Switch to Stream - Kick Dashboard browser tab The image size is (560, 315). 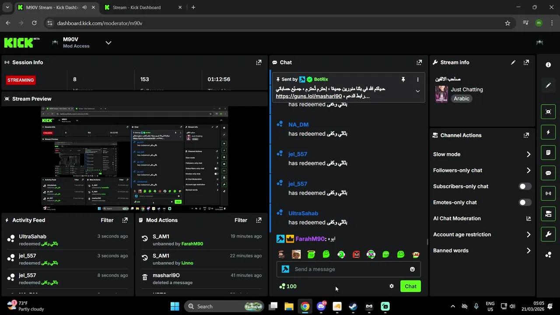click(x=136, y=7)
